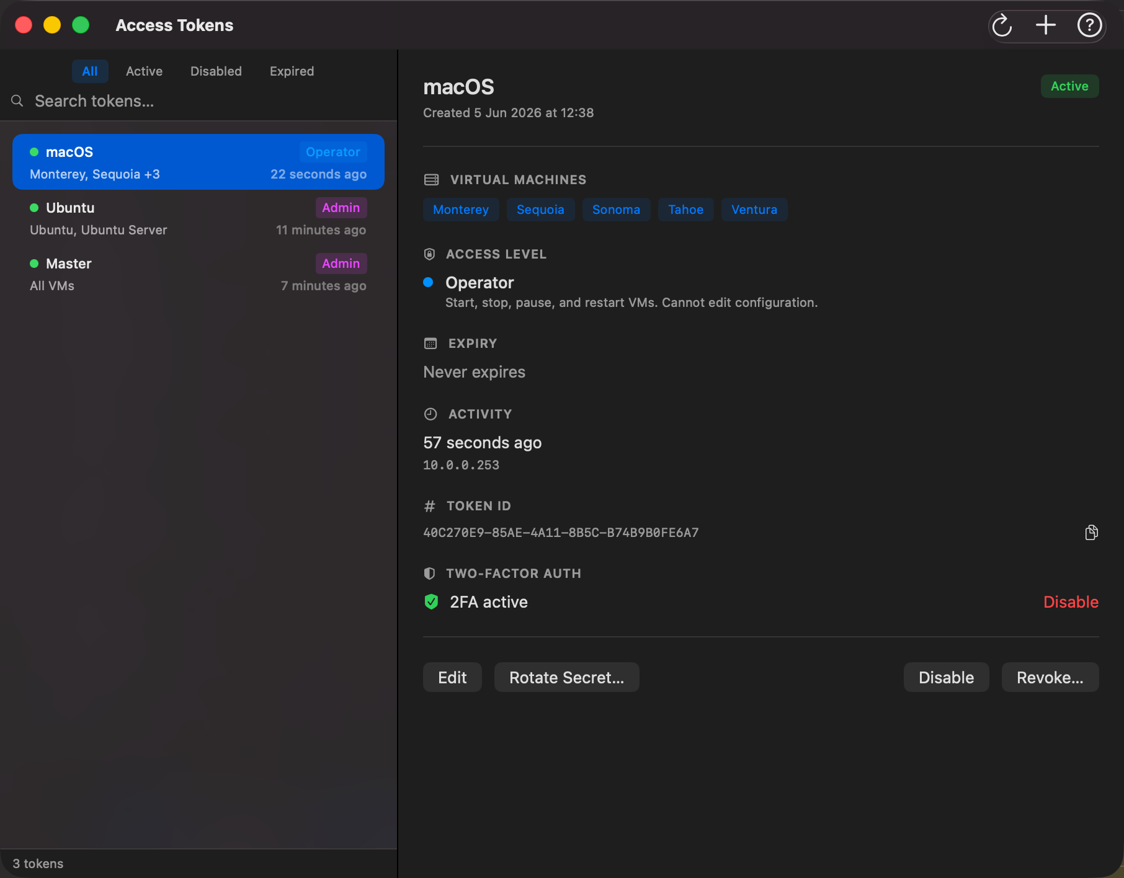Click the '22 seconds ago' timestamp
Image resolution: width=1124 pixels, height=878 pixels.
pyautogui.click(x=319, y=174)
